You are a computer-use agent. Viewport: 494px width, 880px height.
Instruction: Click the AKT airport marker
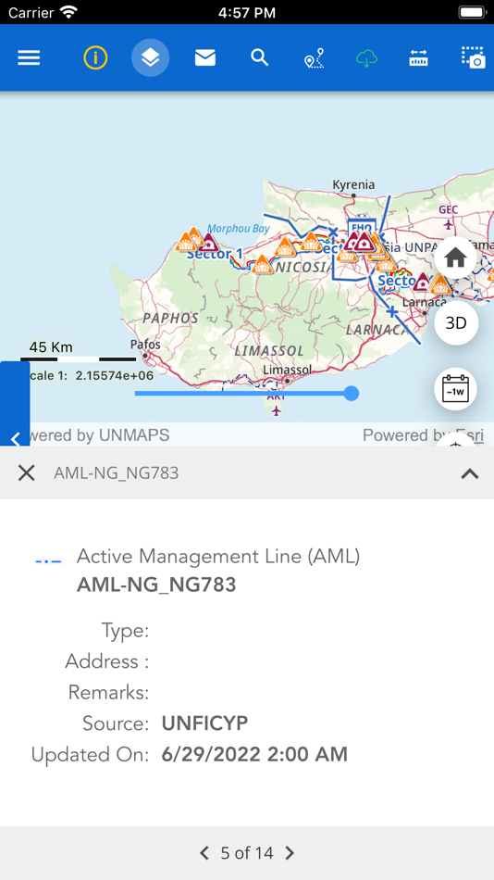point(276,410)
